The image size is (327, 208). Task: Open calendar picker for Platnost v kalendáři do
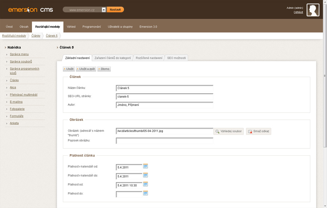click(146, 175)
